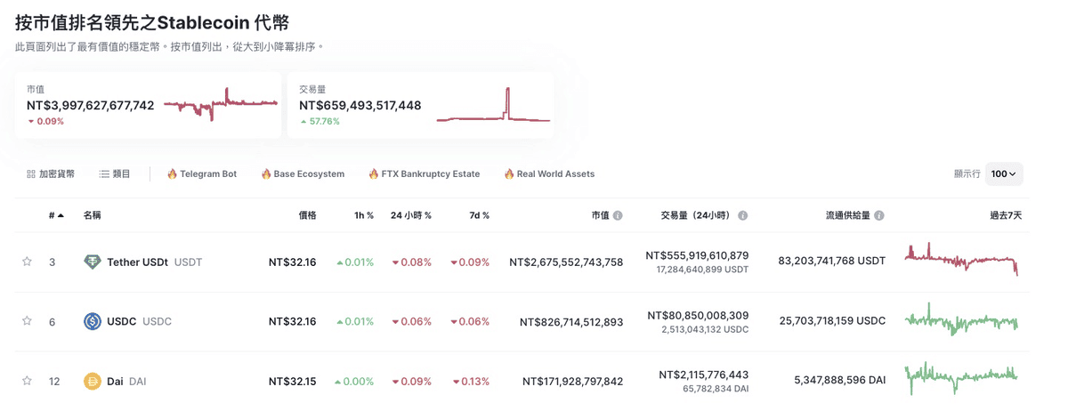Toggle the watchlist star for Dai

27,381
